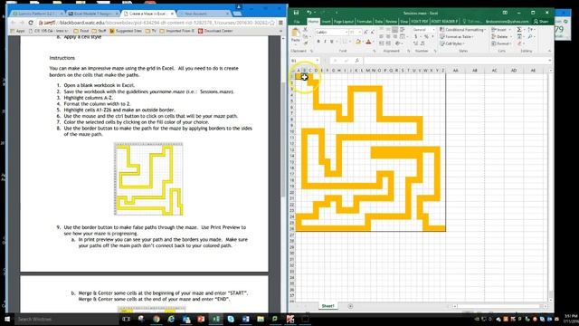Click the Apps bookmarks shortcut in Chrome
Image resolution: width=579 pixels, height=326 pixels.
click(x=17, y=31)
